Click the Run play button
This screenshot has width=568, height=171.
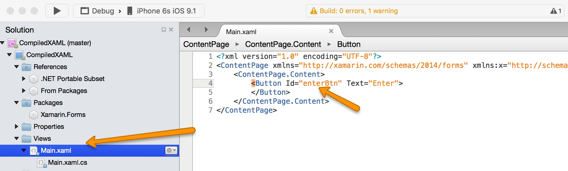click(57, 11)
